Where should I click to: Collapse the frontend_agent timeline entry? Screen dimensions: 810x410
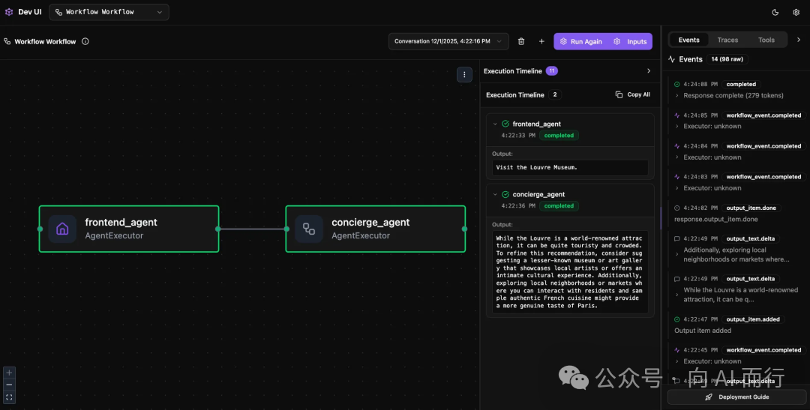tap(495, 124)
